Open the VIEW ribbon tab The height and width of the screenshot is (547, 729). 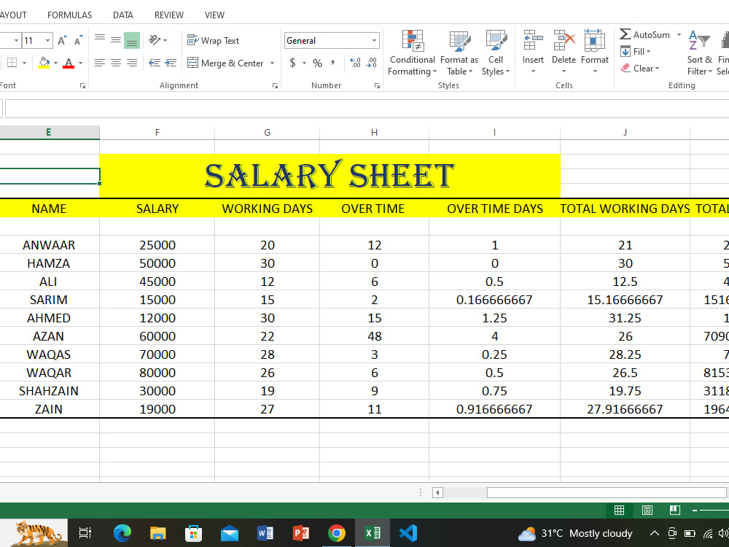coord(214,15)
